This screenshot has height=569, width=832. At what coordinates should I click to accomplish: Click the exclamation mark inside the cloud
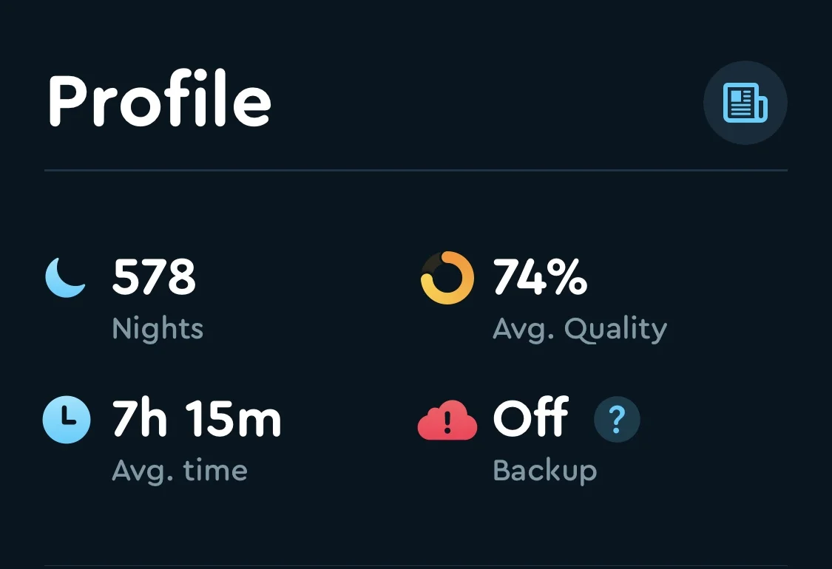click(x=447, y=423)
